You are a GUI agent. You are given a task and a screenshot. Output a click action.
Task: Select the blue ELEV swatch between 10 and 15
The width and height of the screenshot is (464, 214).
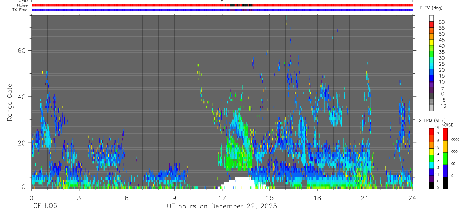(x=432, y=78)
